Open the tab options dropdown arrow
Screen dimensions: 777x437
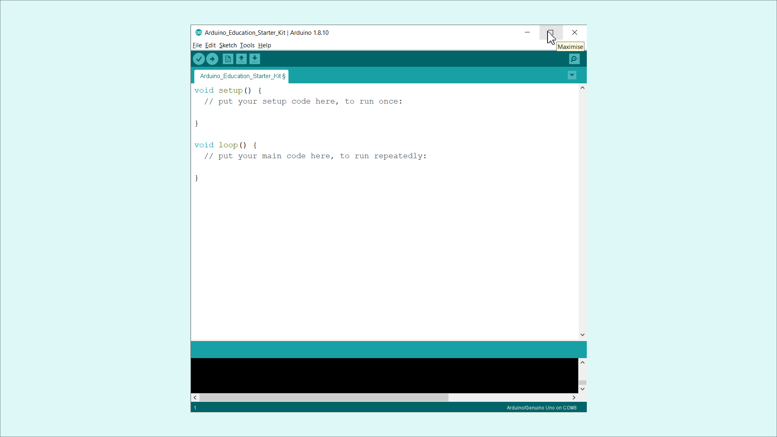click(572, 75)
